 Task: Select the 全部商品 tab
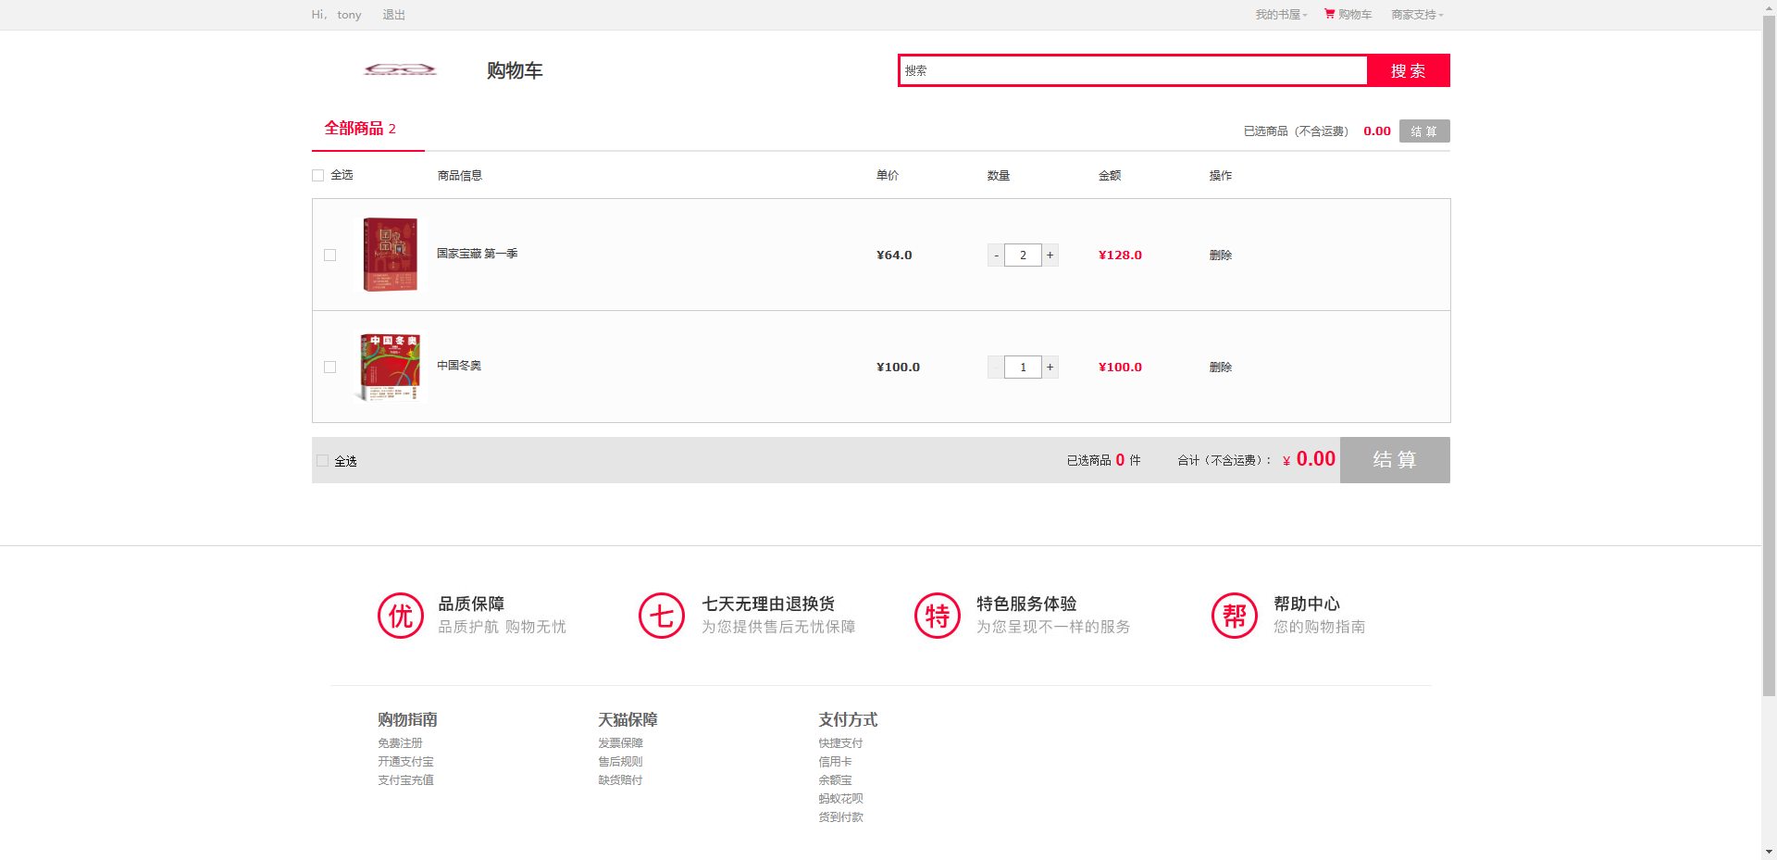pyautogui.click(x=360, y=129)
